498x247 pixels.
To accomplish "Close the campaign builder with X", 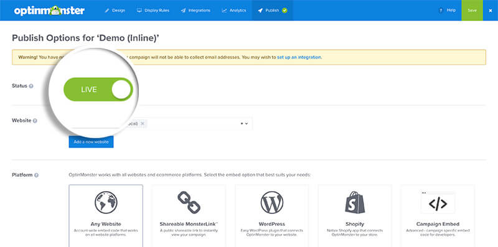I will pos(491,11).
